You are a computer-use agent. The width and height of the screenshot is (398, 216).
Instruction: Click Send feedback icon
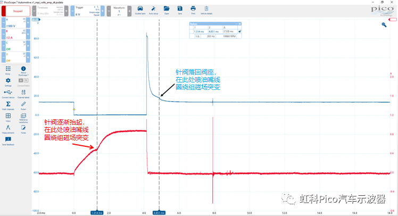point(8,141)
